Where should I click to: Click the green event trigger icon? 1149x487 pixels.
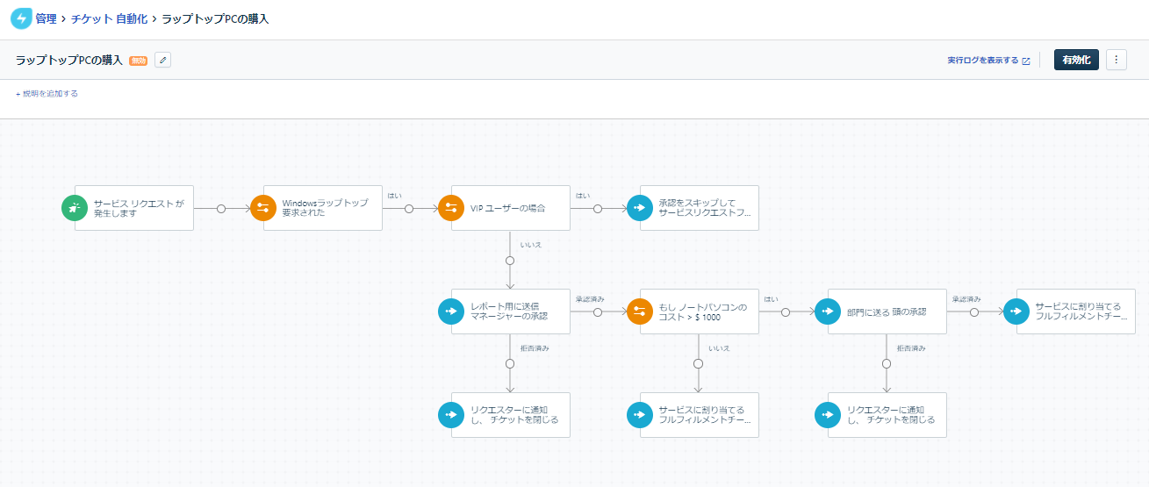click(75, 208)
